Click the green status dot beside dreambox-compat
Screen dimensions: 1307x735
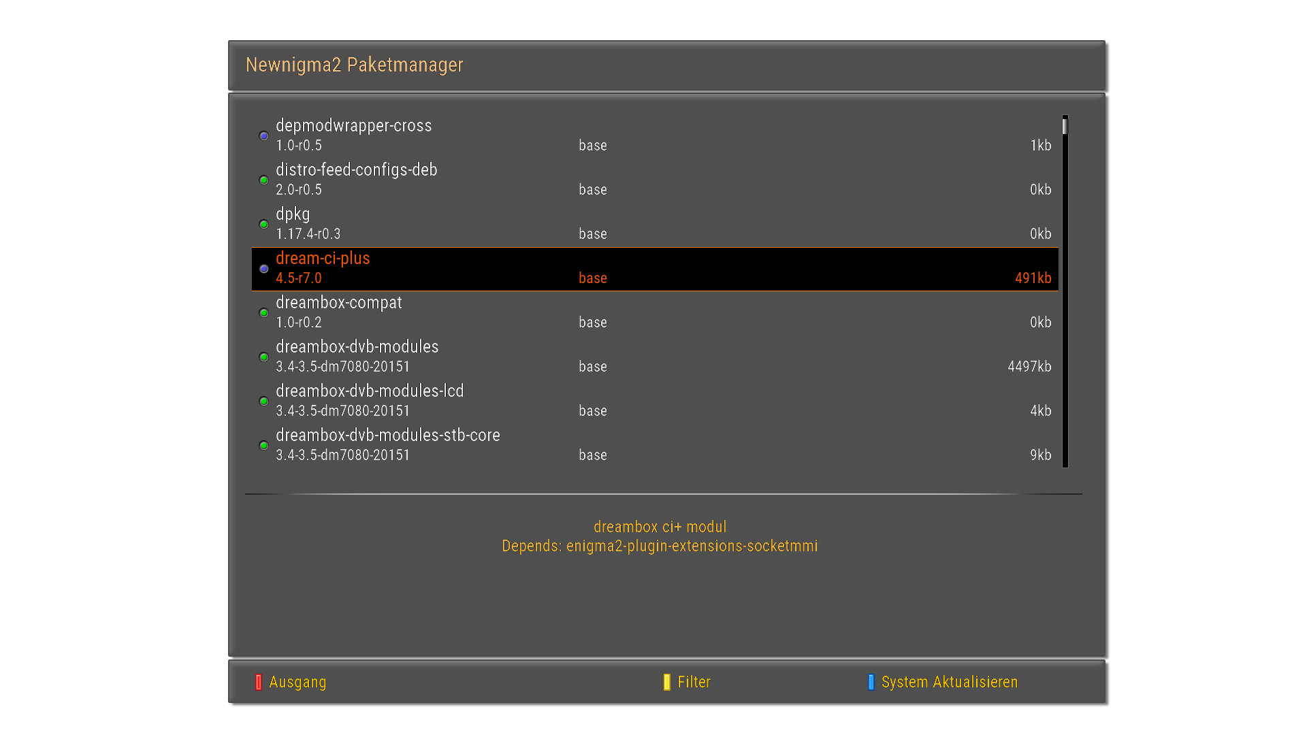tap(264, 313)
